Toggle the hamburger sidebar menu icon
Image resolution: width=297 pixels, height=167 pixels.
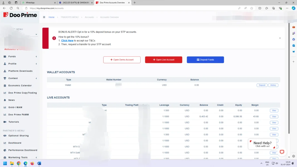pyautogui.click(x=44, y=17)
